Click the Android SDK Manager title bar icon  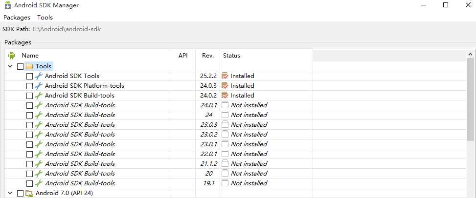coord(8,5)
